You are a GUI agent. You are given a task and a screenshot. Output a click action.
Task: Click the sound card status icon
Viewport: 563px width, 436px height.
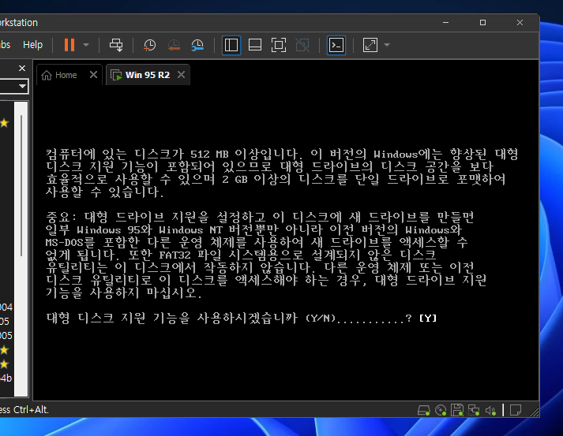[x=490, y=410]
